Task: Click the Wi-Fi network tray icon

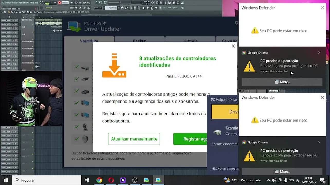Action: [298, 180]
